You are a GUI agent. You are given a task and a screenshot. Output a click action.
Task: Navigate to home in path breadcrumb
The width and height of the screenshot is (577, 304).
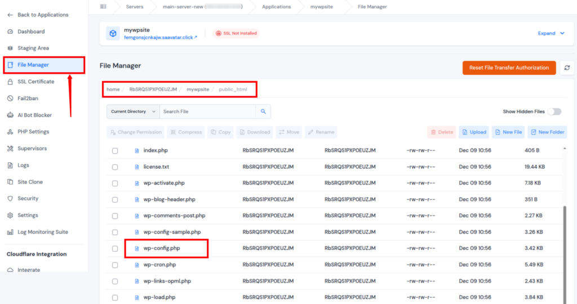[x=113, y=90]
